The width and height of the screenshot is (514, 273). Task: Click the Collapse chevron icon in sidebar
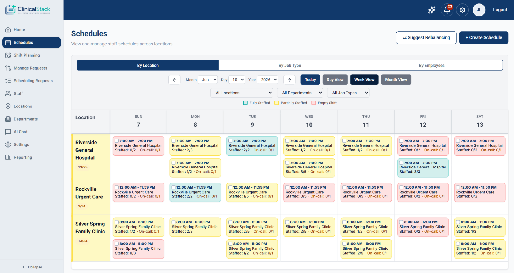(23, 267)
